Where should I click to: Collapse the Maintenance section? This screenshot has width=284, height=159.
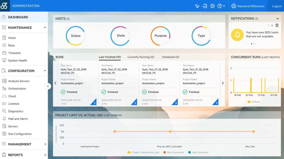(45, 28)
